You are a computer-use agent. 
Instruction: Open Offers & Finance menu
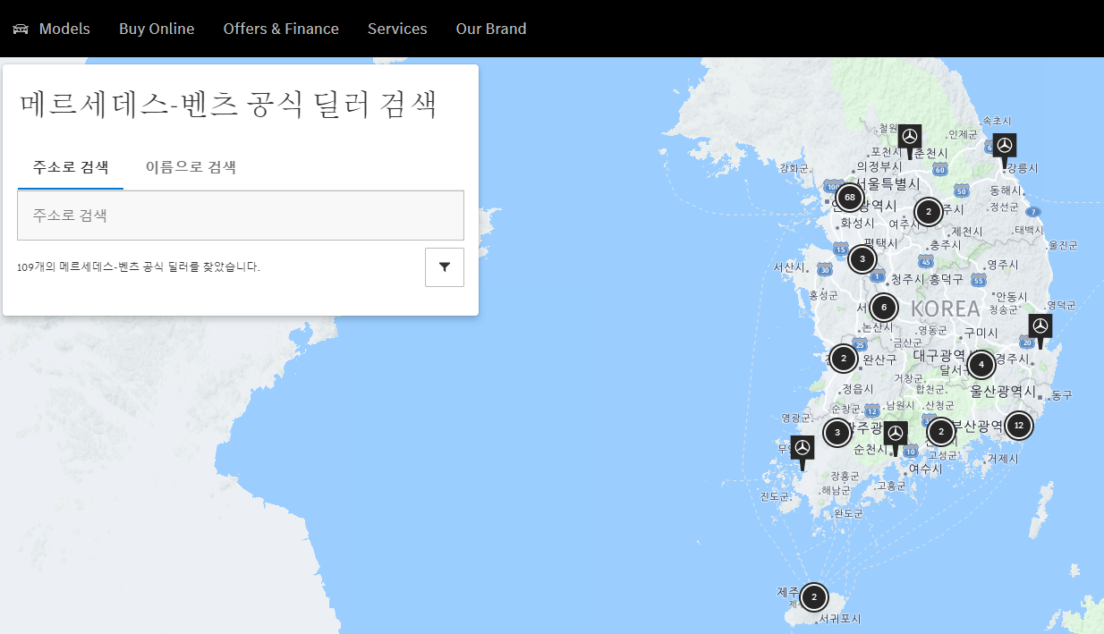(x=281, y=29)
